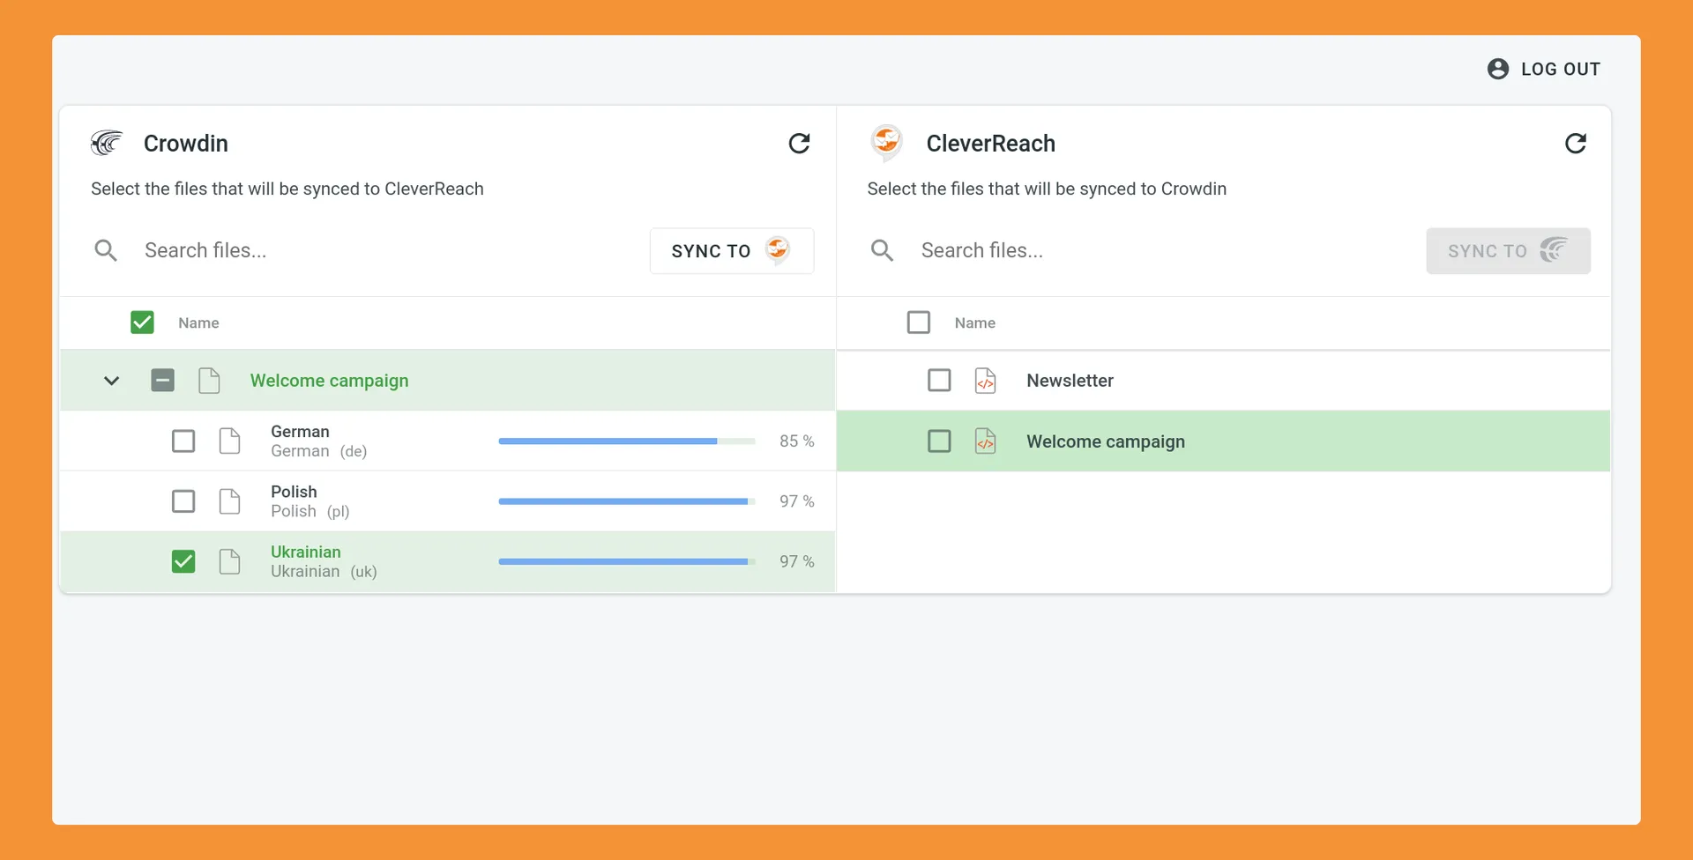Refresh the Crowdin file list
The image size is (1693, 860).
pyautogui.click(x=799, y=144)
